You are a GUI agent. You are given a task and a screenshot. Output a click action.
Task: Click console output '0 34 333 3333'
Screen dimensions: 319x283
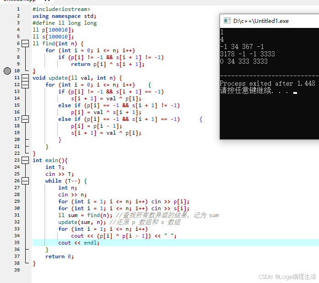(244, 61)
